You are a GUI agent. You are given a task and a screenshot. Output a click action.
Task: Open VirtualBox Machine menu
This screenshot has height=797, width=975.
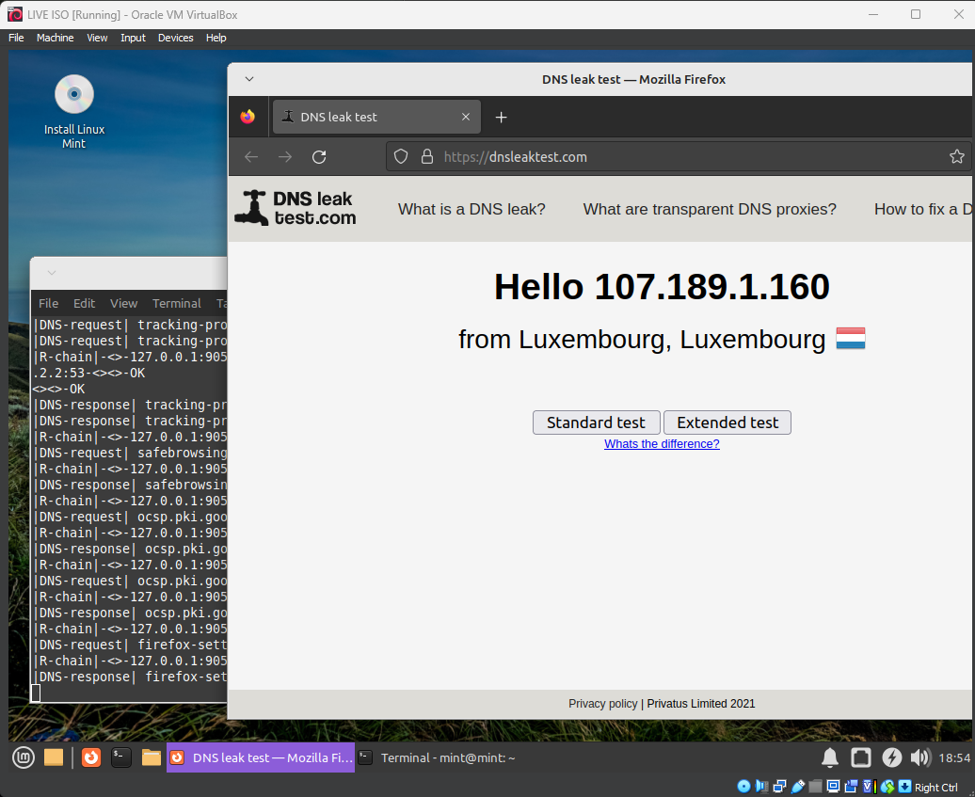pos(55,38)
